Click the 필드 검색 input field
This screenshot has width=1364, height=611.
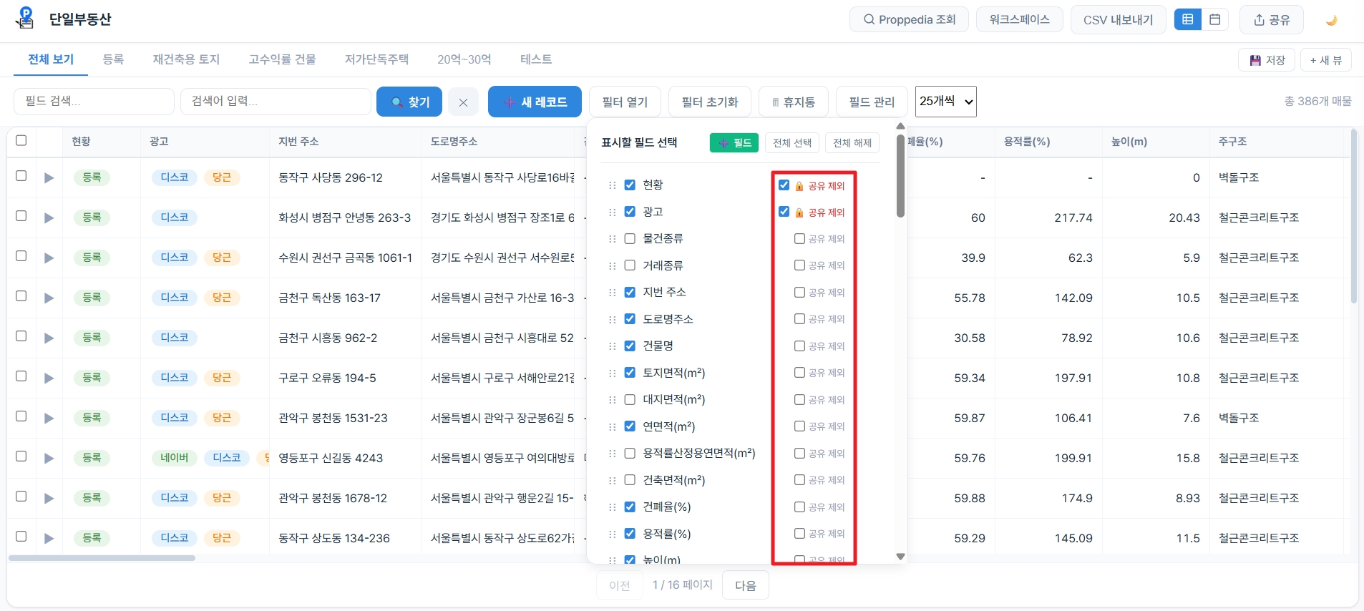pos(94,102)
